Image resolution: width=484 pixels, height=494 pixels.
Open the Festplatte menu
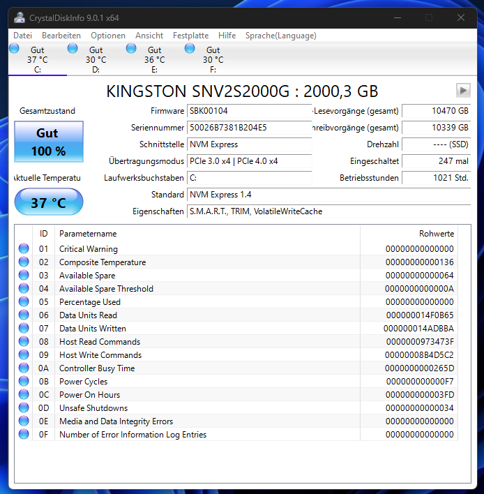190,36
